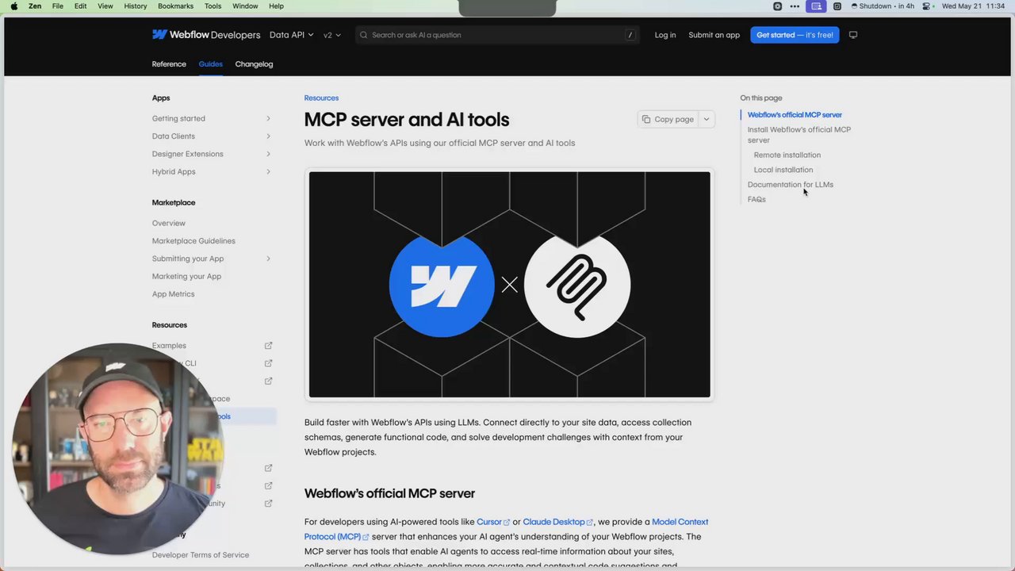Switch to the Changelog tab
This screenshot has height=571, width=1015.
pos(254,64)
